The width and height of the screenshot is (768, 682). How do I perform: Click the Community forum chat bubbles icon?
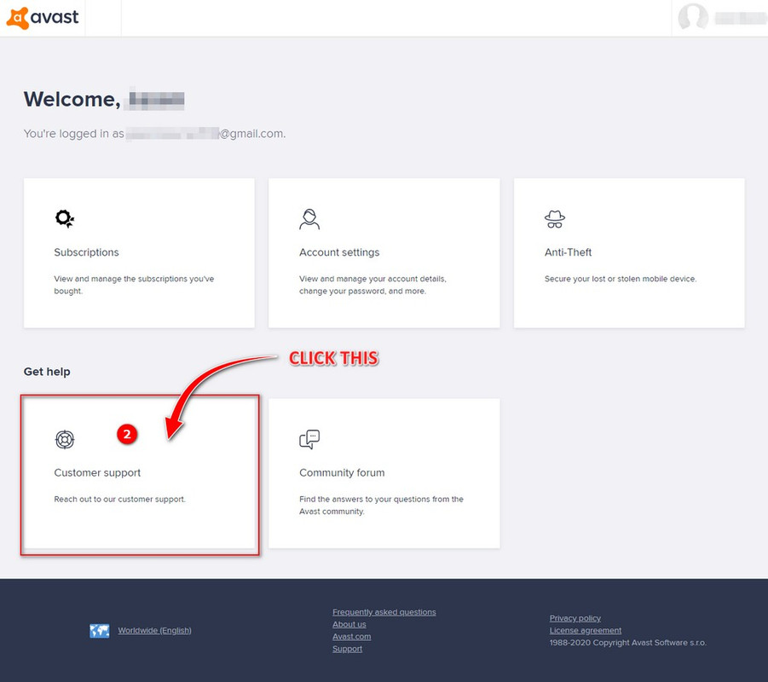[x=309, y=440]
